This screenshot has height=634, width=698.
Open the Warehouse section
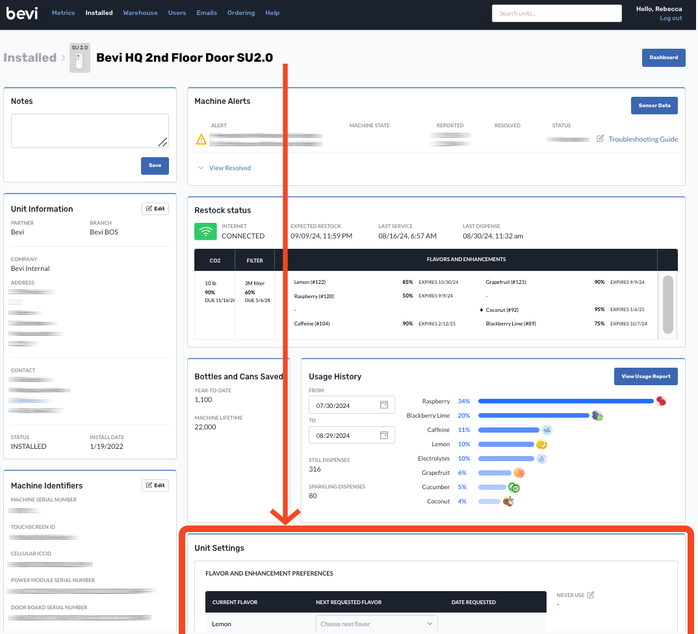pyautogui.click(x=140, y=13)
